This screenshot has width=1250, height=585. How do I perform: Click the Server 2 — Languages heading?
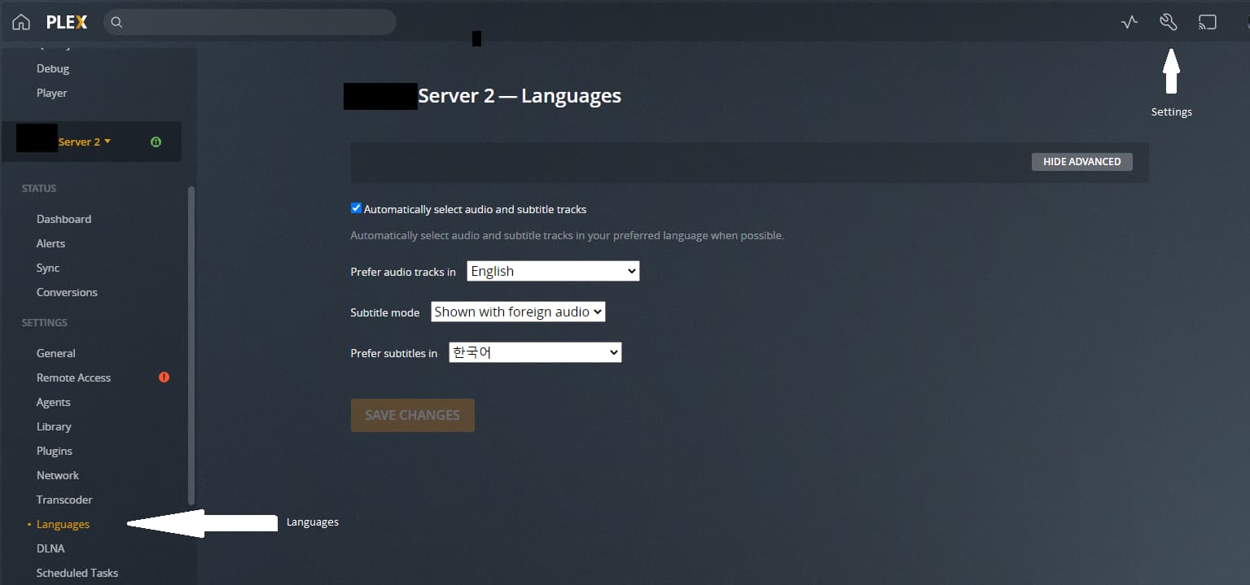pos(520,95)
